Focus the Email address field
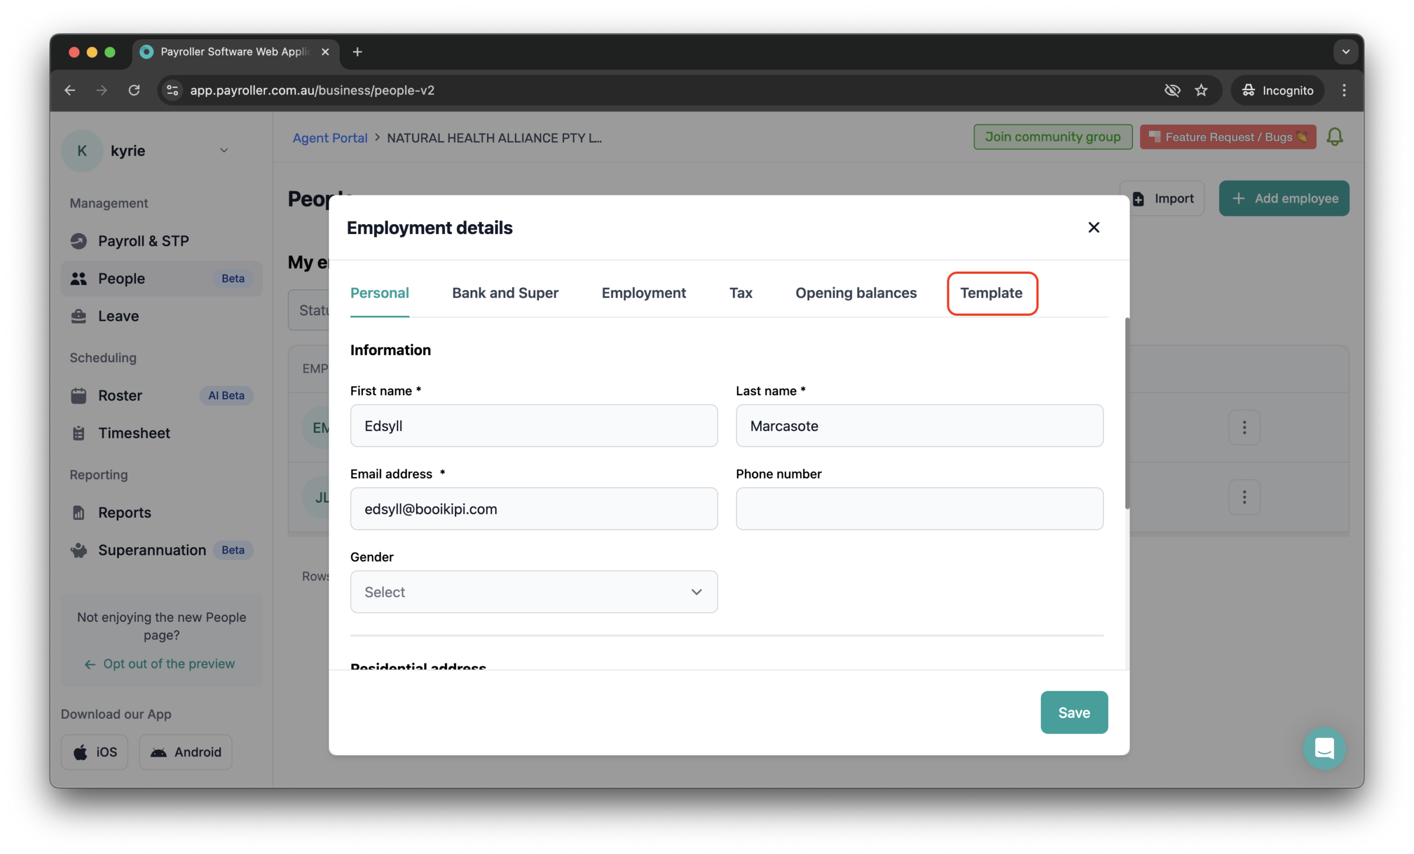1414x854 pixels. (x=534, y=509)
